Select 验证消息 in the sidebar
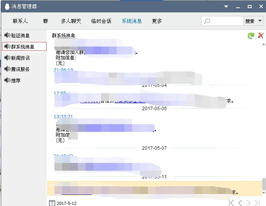The width and height of the screenshot is (266, 206). (x=24, y=35)
